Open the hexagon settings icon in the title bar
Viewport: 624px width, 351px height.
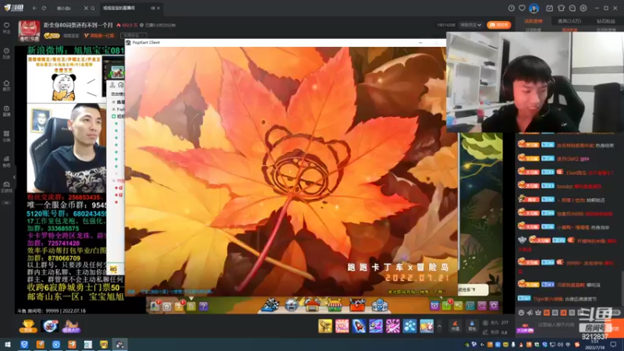tap(583, 8)
